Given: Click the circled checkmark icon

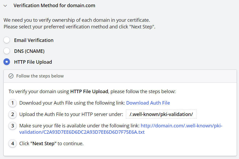Looking at the screenshot, I should tap(11, 76).
